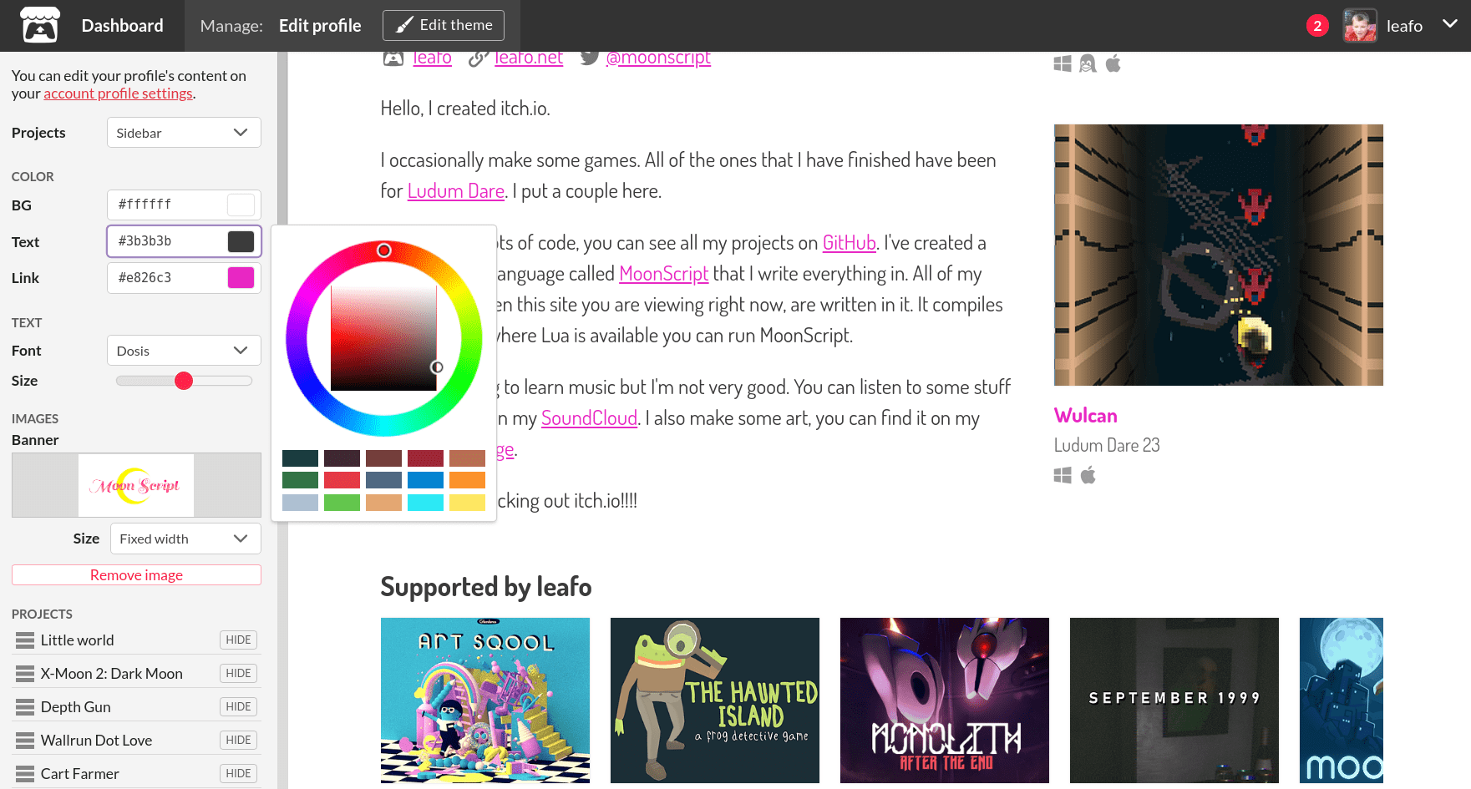This screenshot has width=1471, height=789.
Task: Open account profile settings link
Action: [x=118, y=94]
